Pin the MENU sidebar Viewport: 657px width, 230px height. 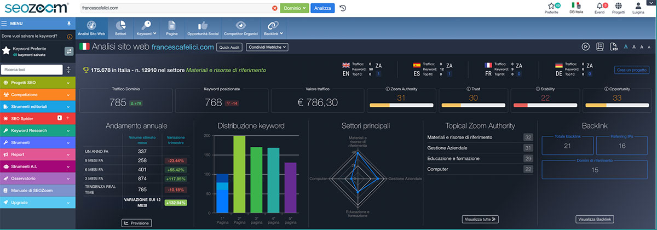pyautogui.click(x=68, y=24)
